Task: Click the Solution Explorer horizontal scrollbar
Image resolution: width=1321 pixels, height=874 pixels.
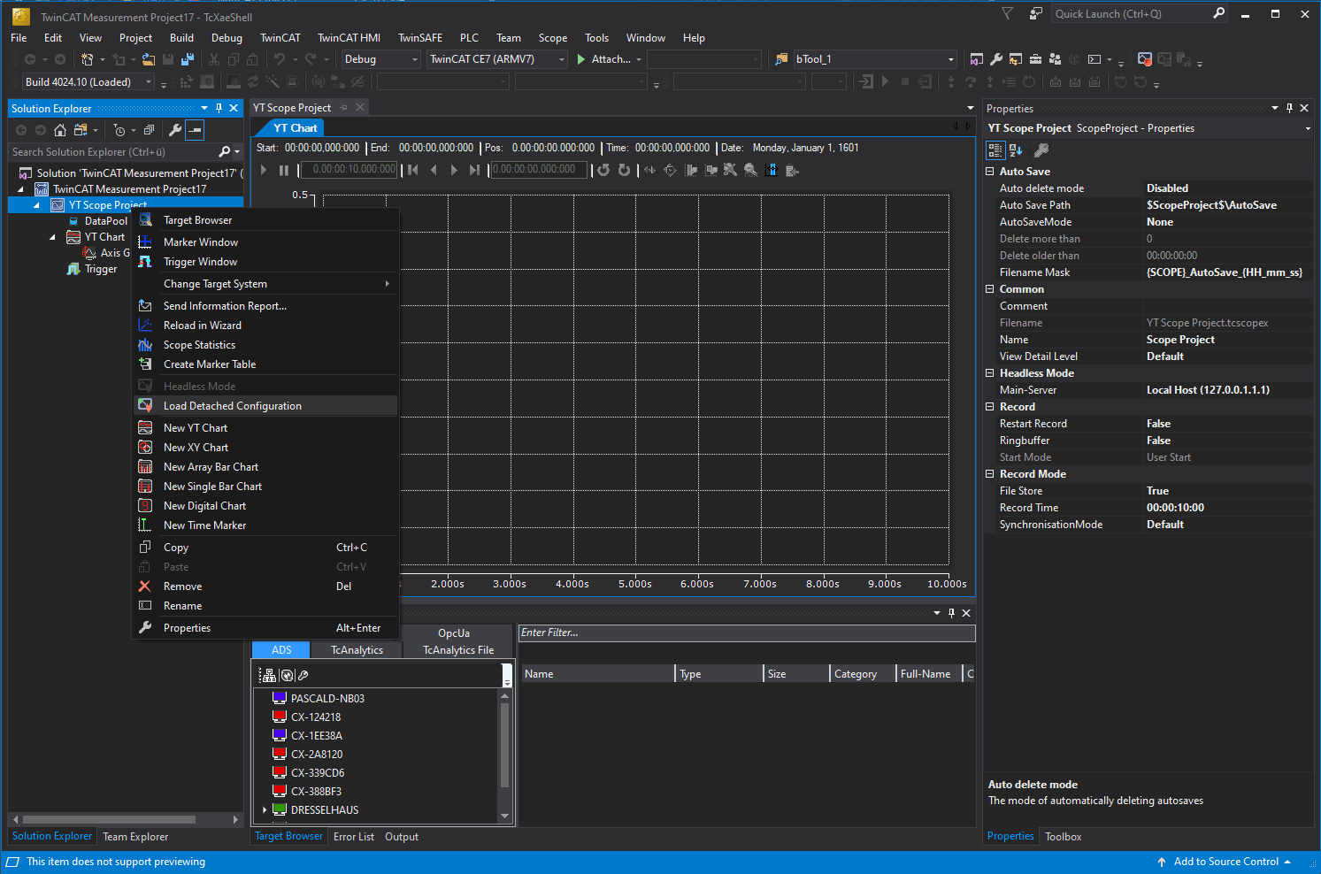Action: click(x=109, y=819)
